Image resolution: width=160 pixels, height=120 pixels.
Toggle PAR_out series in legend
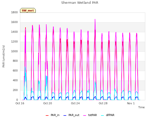click(71, 115)
